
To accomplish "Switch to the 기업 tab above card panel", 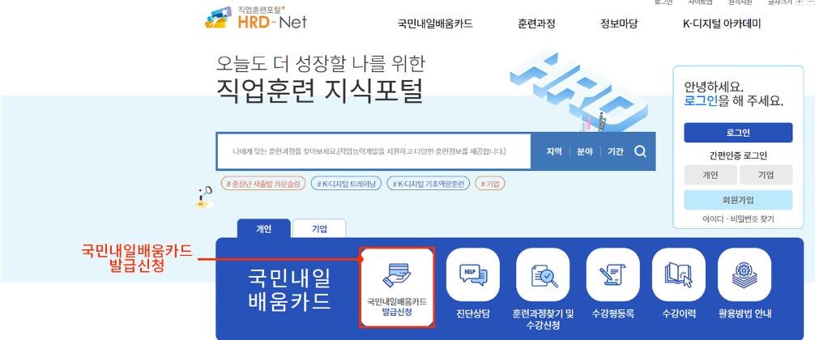I will (319, 229).
